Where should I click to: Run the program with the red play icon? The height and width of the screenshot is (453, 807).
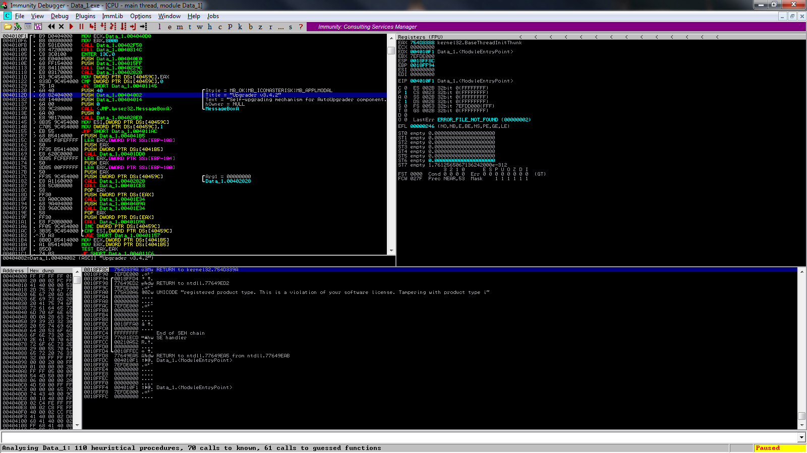point(71,27)
